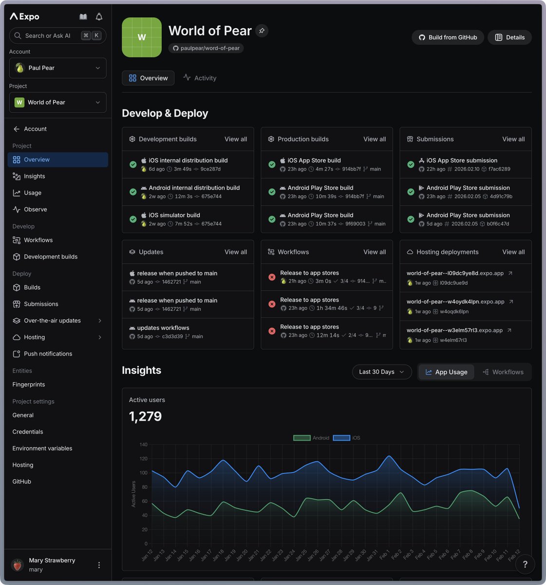The width and height of the screenshot is (546, 585).
Task: Open Hosting under Project settings
Action: click(x=23, y=465)
